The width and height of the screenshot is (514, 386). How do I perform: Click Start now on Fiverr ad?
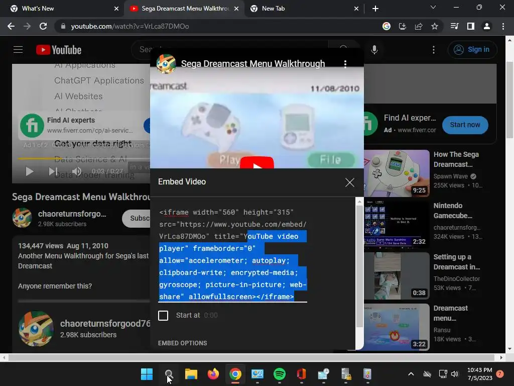465,125
